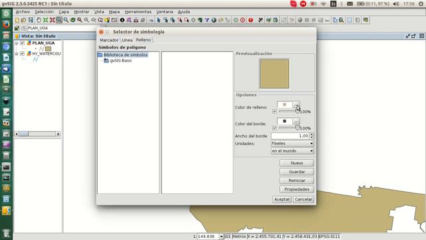Open the Capa menu
The image size is (426, 240).
pos(64,12)
